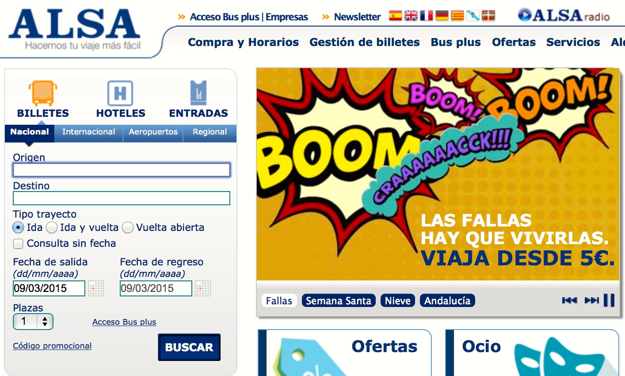Open ALSA radio player

tap(564, 15)
